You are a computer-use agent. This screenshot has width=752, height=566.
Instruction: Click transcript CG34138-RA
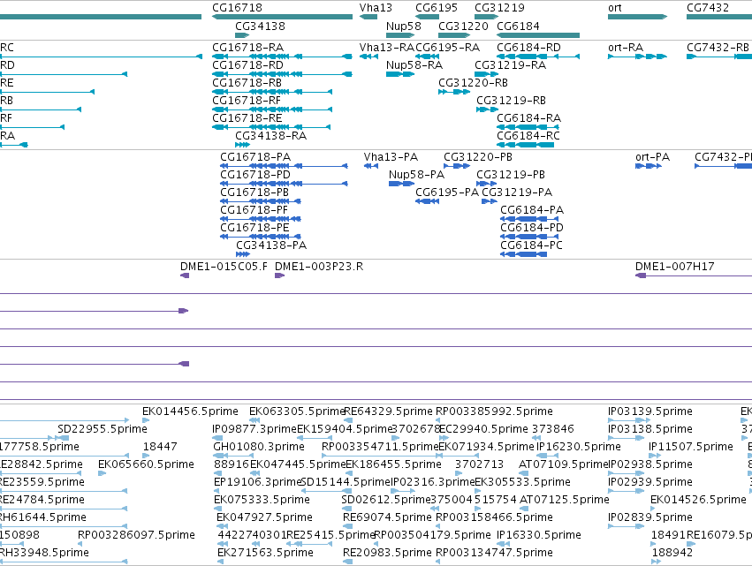click(270, 136)
